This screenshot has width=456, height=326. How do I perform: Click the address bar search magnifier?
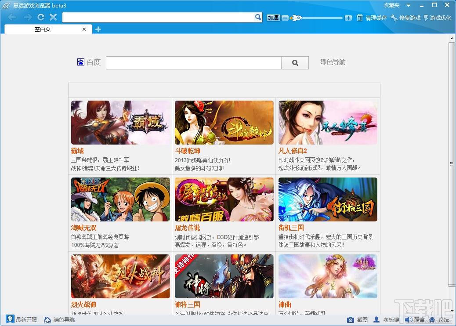pyautogui.click(x=258, y=17)
